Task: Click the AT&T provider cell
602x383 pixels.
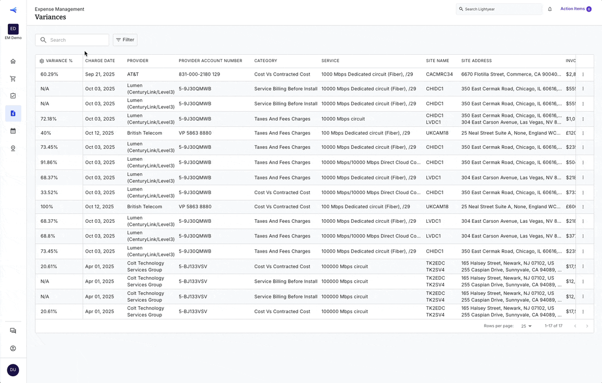Action: 133,75
